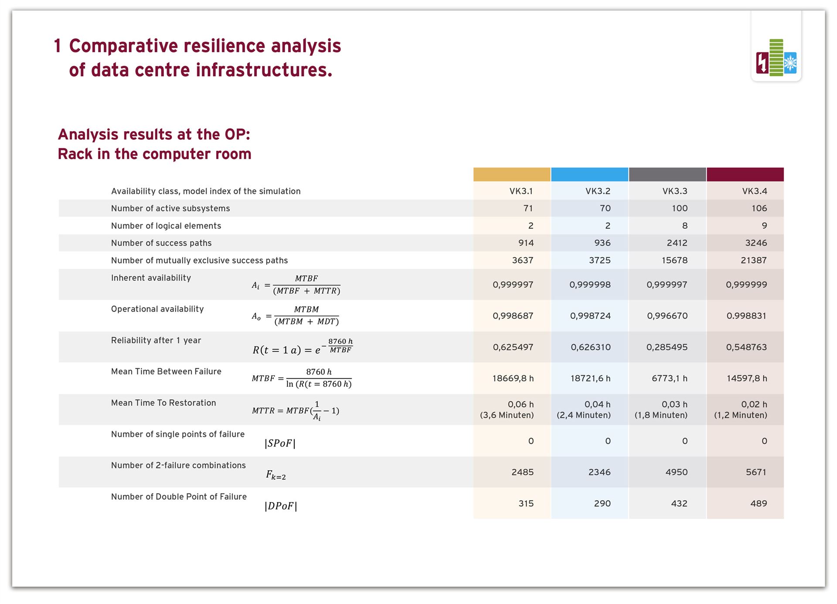Click the inherent availability value 0,999999
837x604 pixels.
(x=746, y=285)
